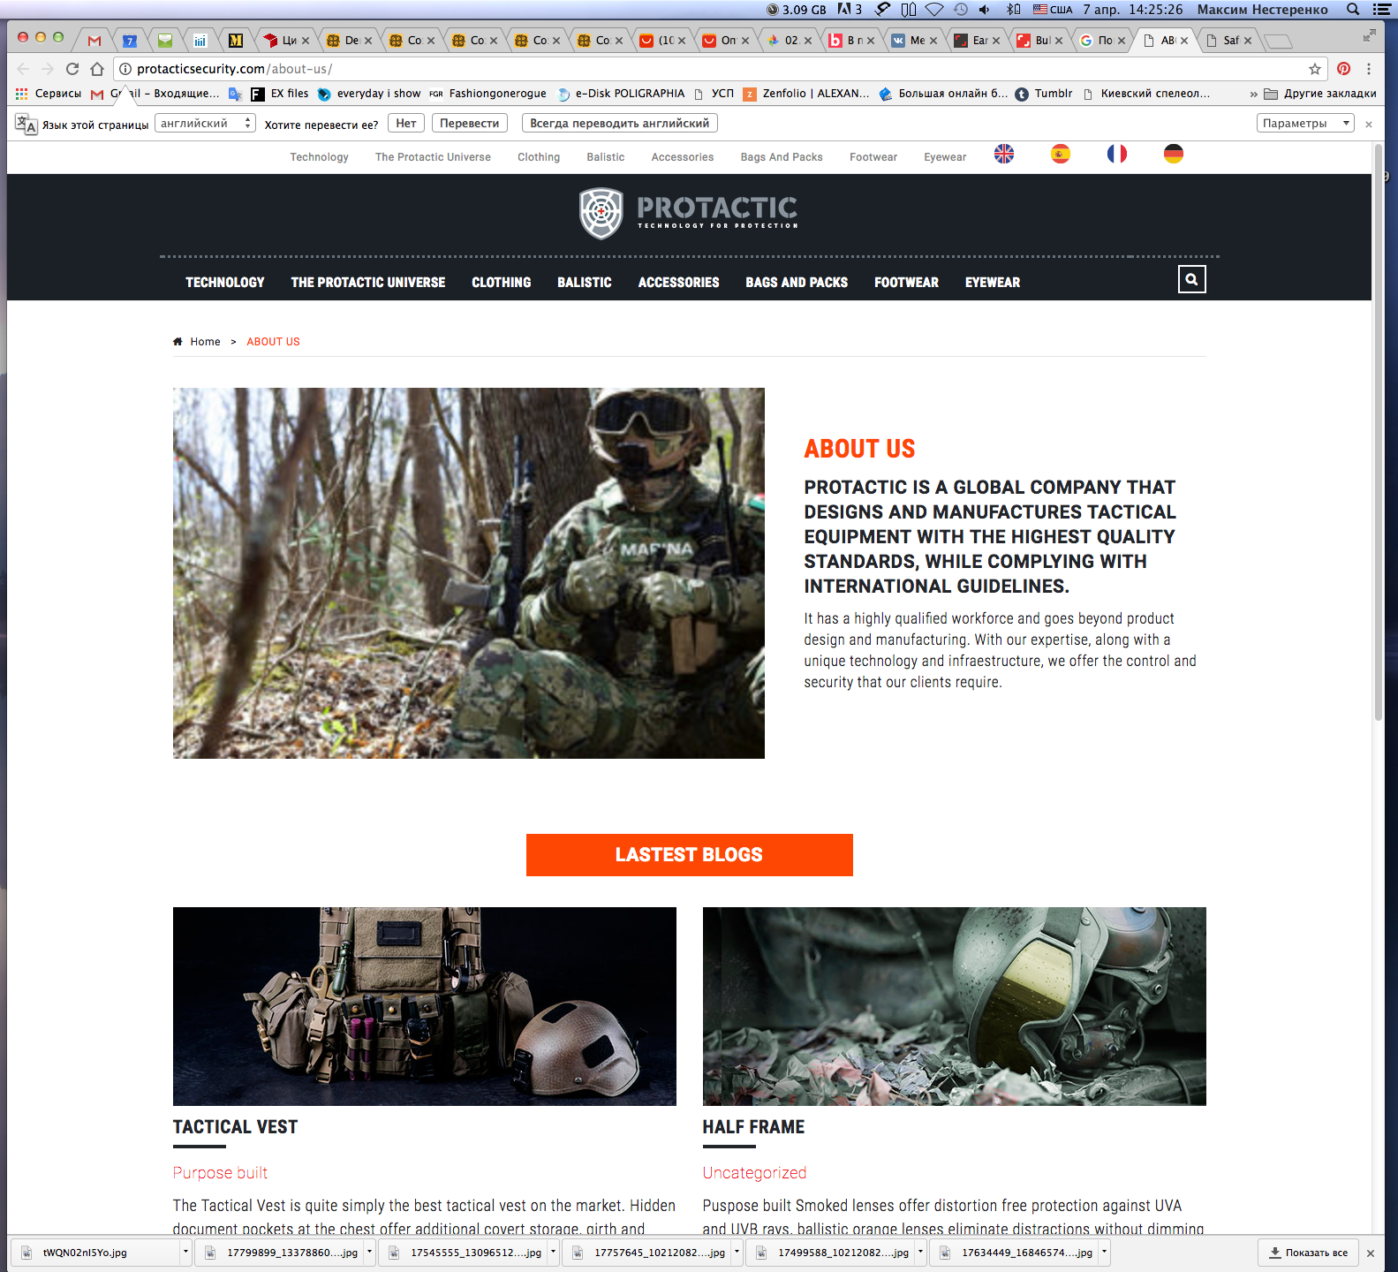Click the half frame helmet thumbnail
Image resolution: width=1398 pixels, height=1272 pixels.
point(955,1006)
